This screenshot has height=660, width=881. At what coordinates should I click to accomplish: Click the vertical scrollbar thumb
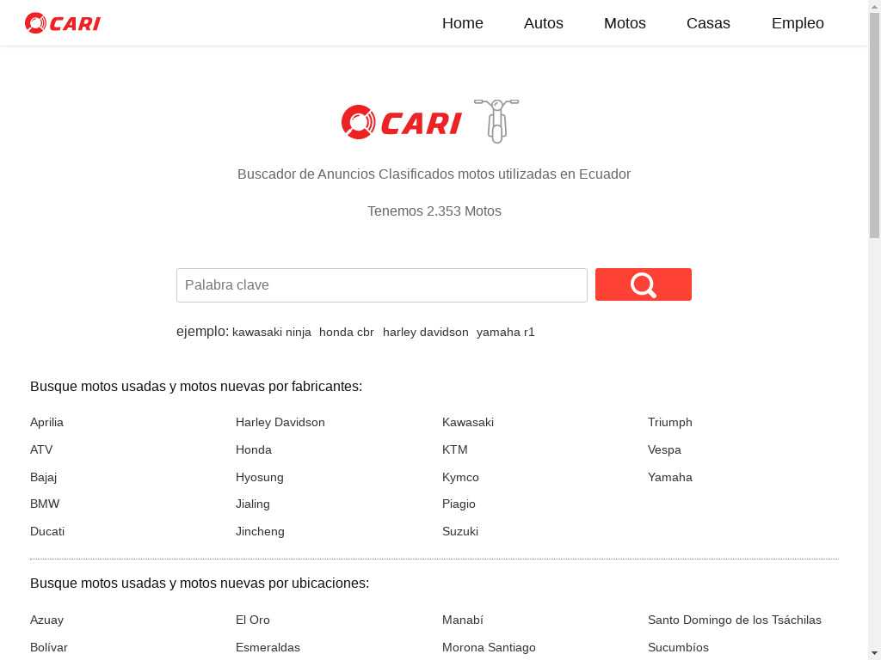pyautogui.click(x=875, y=125)
